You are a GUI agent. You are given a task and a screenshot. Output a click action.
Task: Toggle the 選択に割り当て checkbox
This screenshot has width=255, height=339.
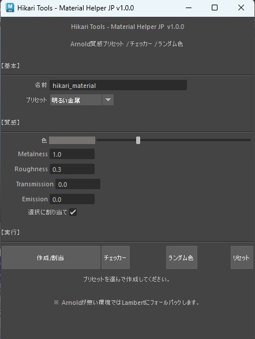click(73, 212)
